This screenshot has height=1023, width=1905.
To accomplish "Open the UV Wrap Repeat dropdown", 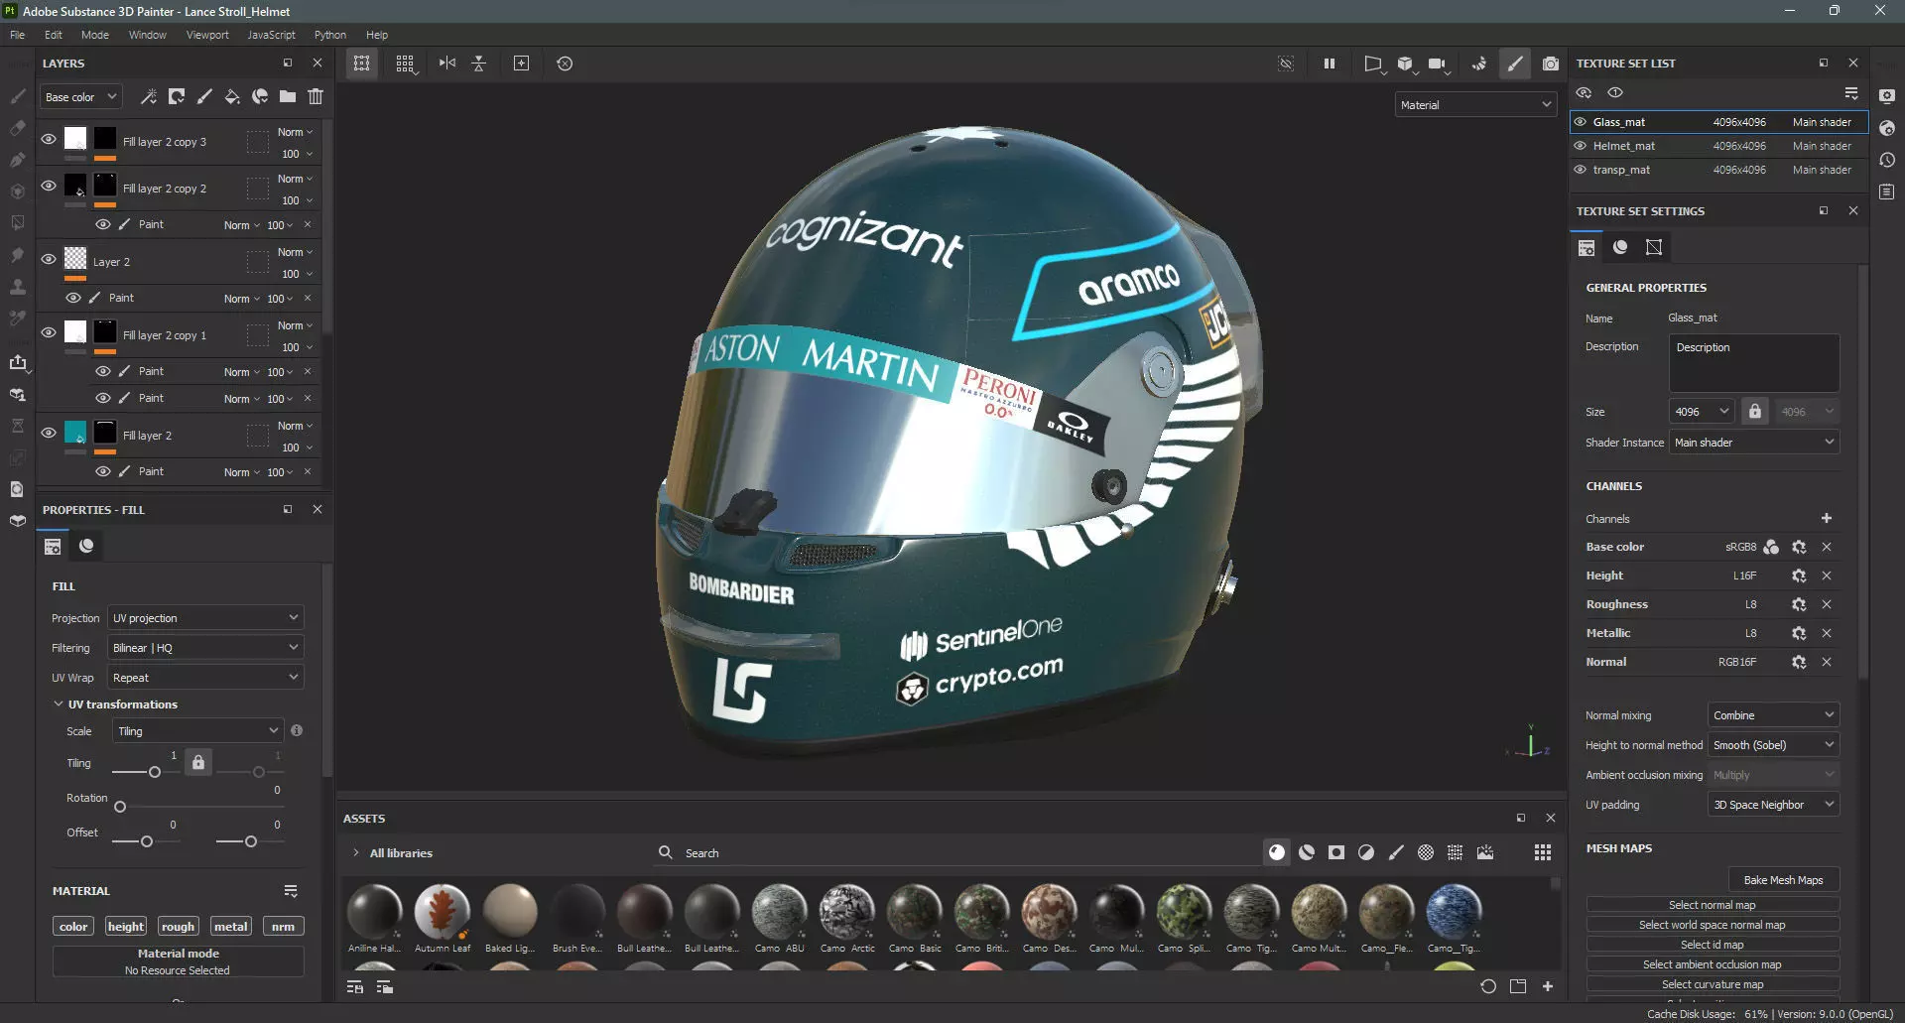I will pos(205,677).
